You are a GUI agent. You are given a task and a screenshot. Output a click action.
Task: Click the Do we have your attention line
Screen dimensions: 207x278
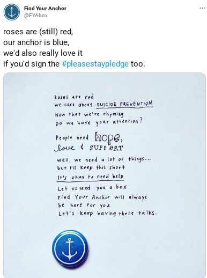(99, 122)
